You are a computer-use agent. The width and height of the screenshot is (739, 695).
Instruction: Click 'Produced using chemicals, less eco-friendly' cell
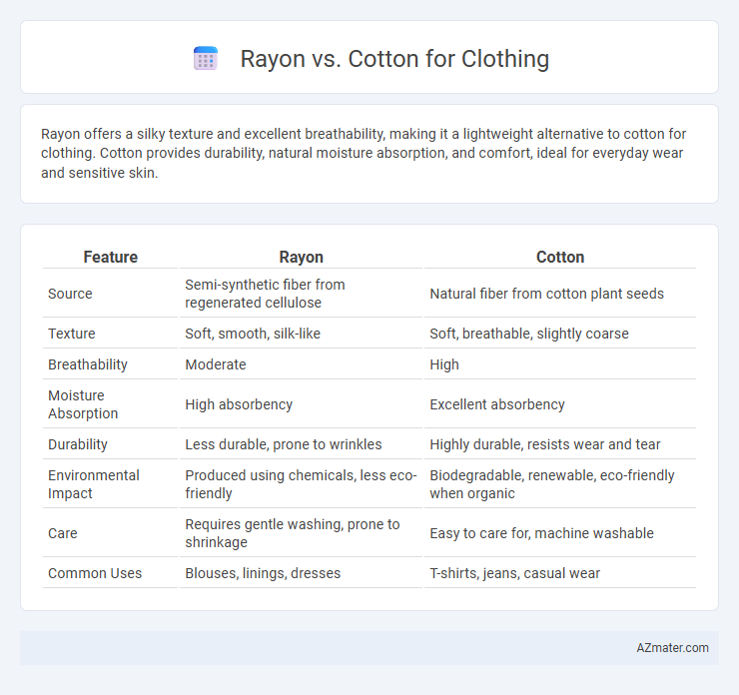point(302,484)
